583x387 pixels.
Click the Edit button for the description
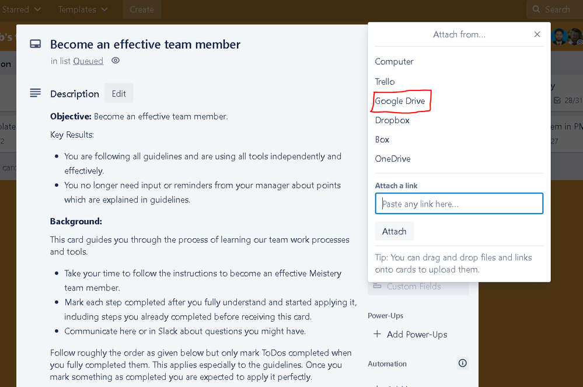click(x=118, y=93)
